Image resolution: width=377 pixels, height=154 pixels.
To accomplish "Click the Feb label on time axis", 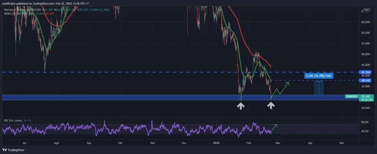I will tap(249, 143).
